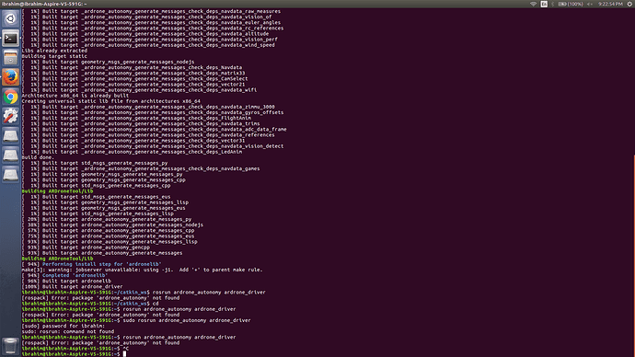Open the keyboard input language indicator

pyautogui.click(x=544, y=4)
